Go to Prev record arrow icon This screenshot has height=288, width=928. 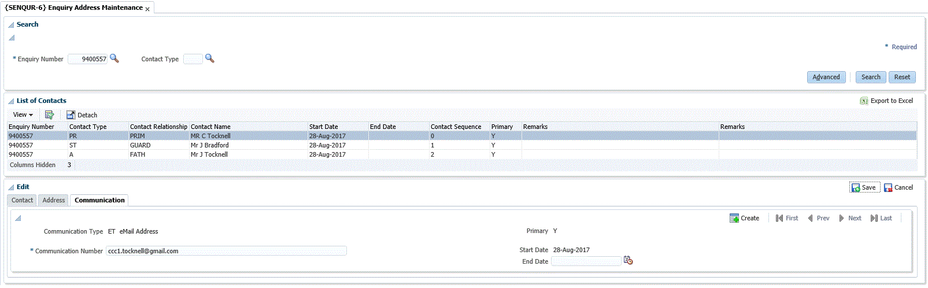[x=811, y=218]
